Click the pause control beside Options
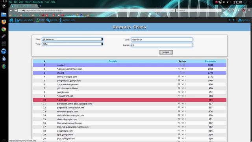Screen dimensions: 252x142 (230, 20)
